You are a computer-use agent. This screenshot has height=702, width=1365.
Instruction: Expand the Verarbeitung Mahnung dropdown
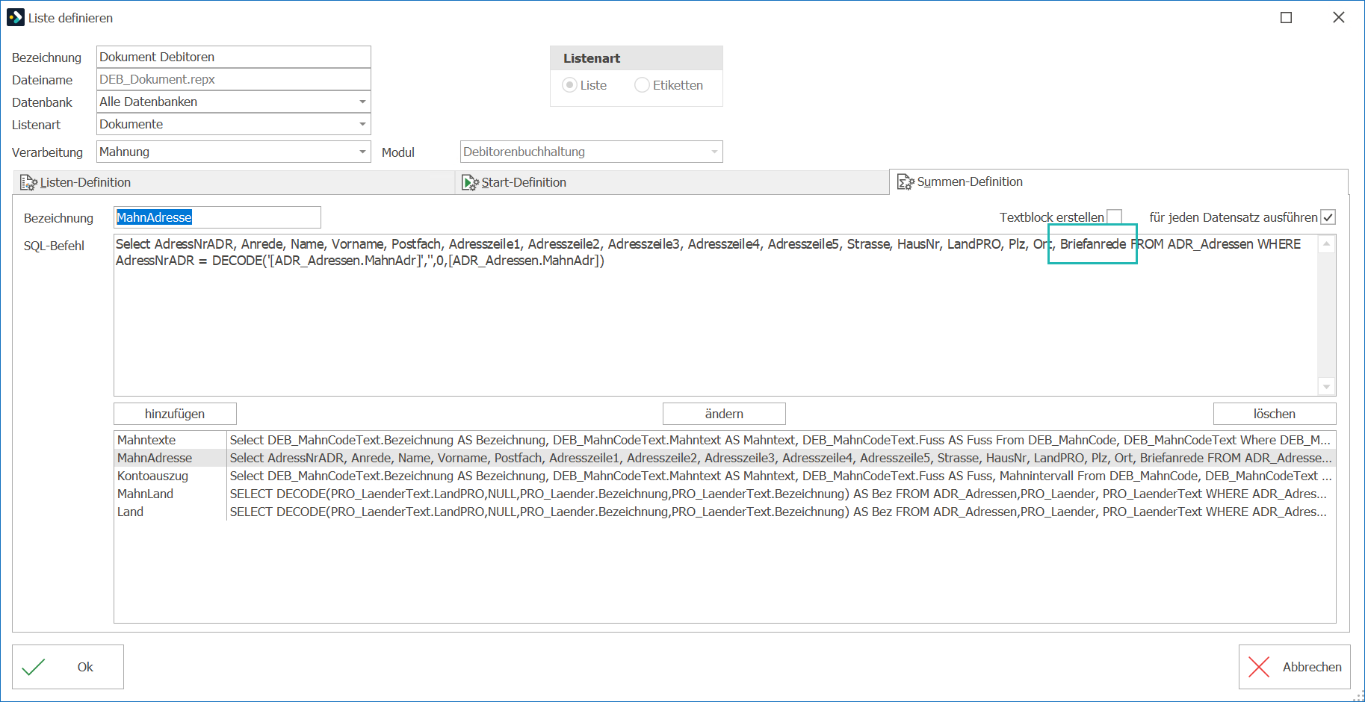tap(362, 152)
